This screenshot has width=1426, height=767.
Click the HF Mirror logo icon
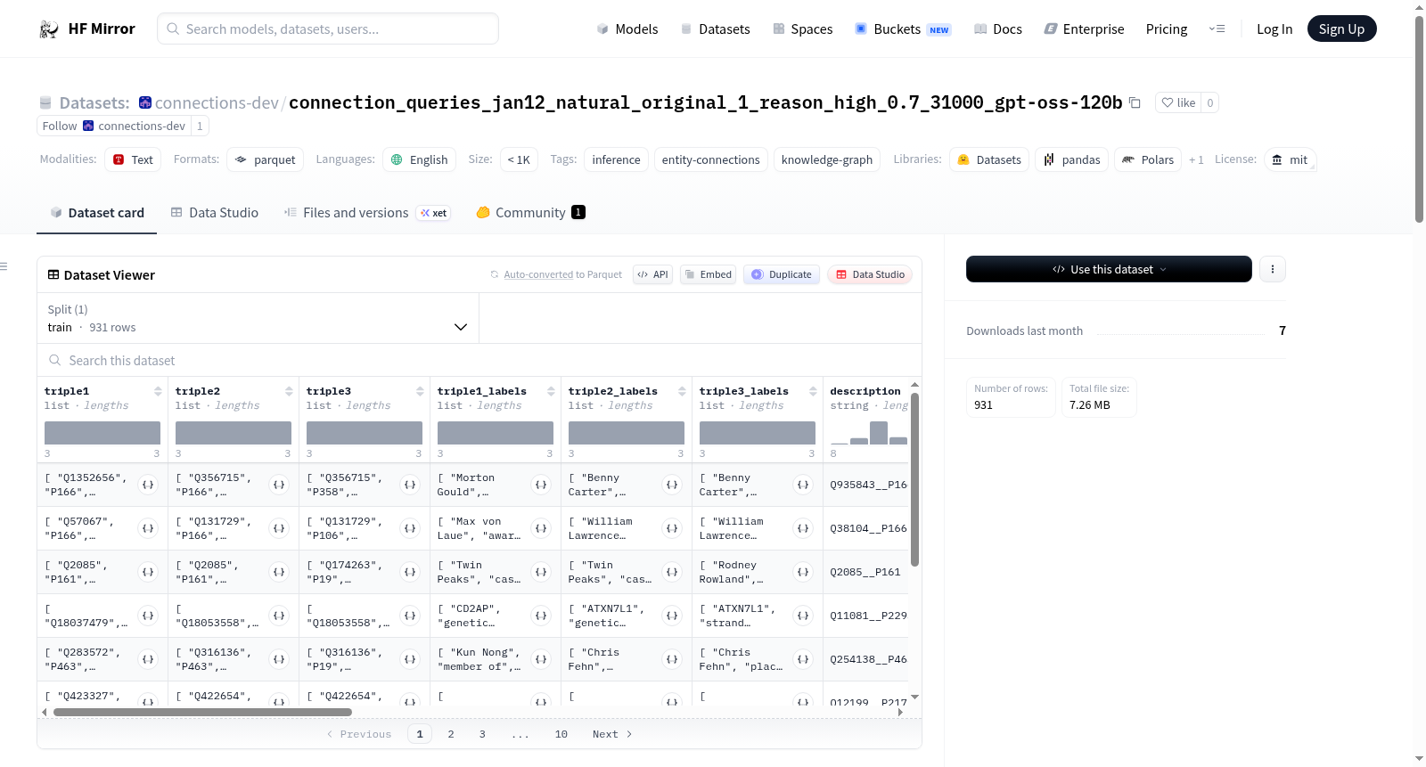(x=49, y=29)
